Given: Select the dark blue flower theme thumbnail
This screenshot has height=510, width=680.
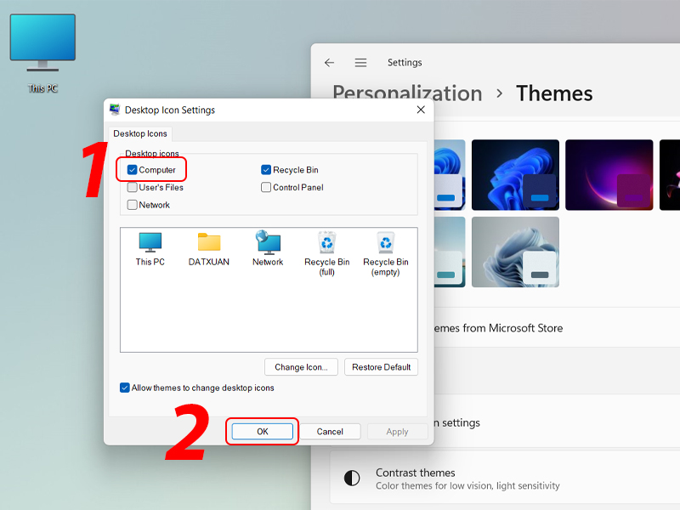Looking at the screenshot, I should (515, 174).
